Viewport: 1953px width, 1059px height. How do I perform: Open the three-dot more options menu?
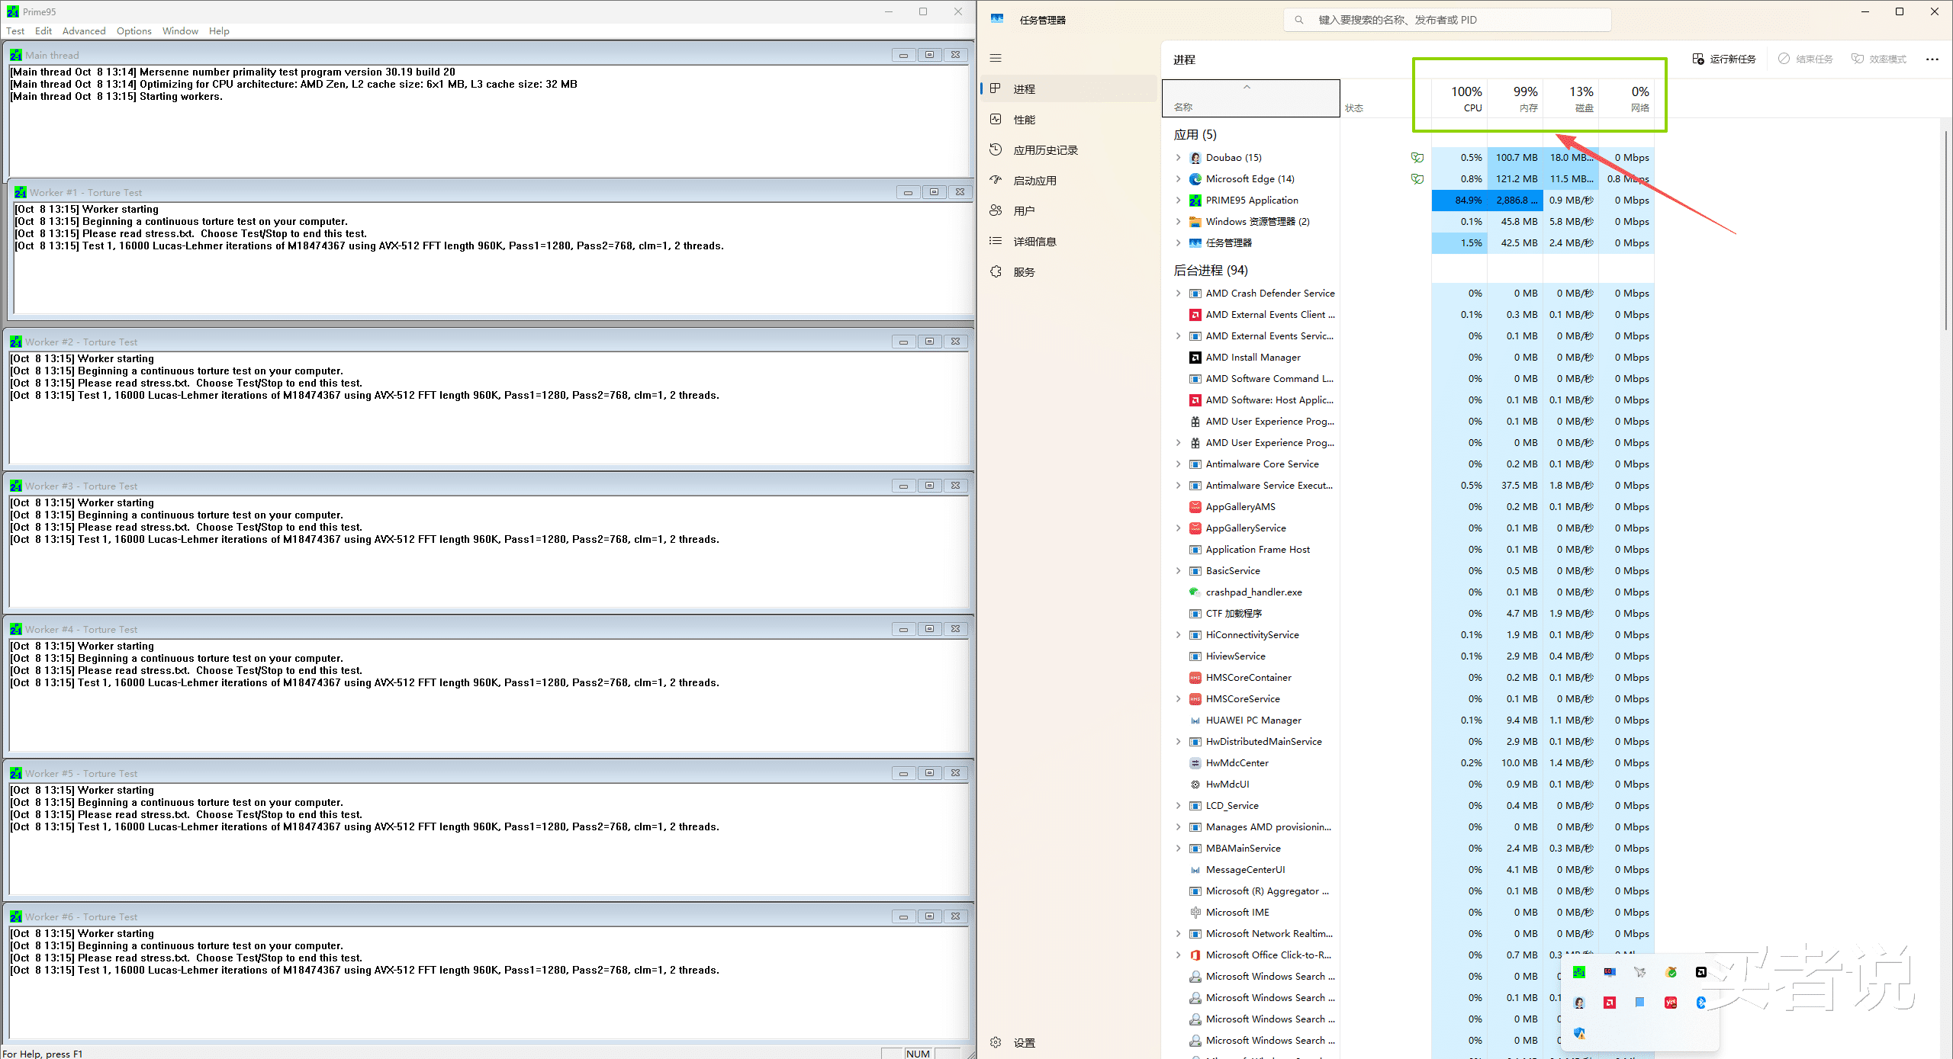point(1932,59)
